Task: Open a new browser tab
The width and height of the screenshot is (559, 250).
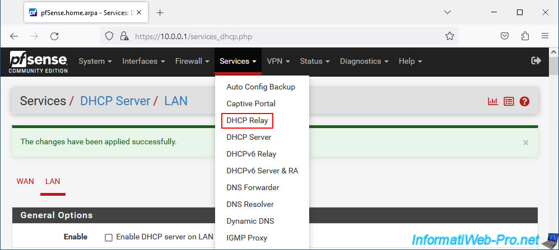Action: [x=160, y=13]
